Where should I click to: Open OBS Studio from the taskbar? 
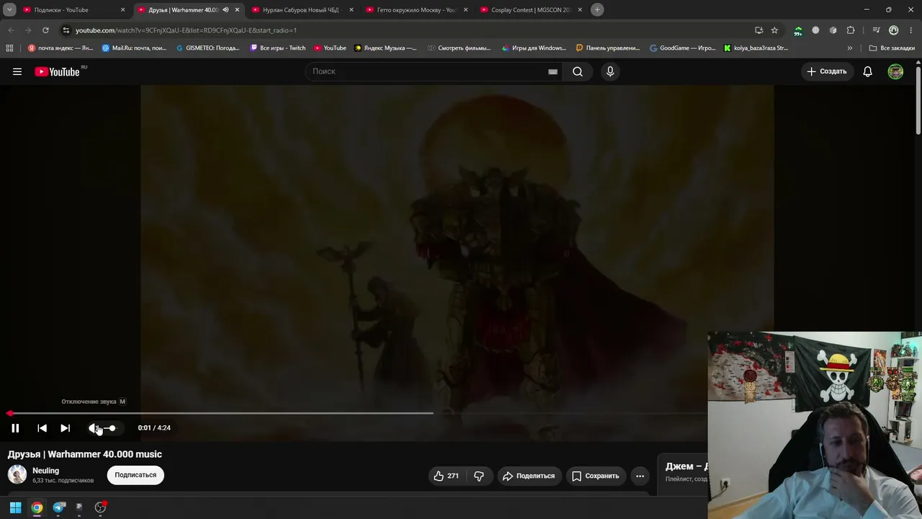tap(100, 507)
